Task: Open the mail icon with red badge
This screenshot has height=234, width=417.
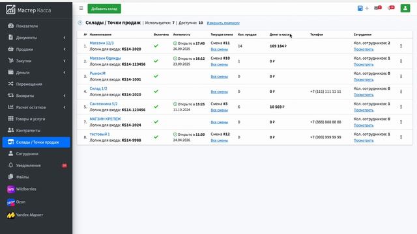Action: tap(377, 8)
